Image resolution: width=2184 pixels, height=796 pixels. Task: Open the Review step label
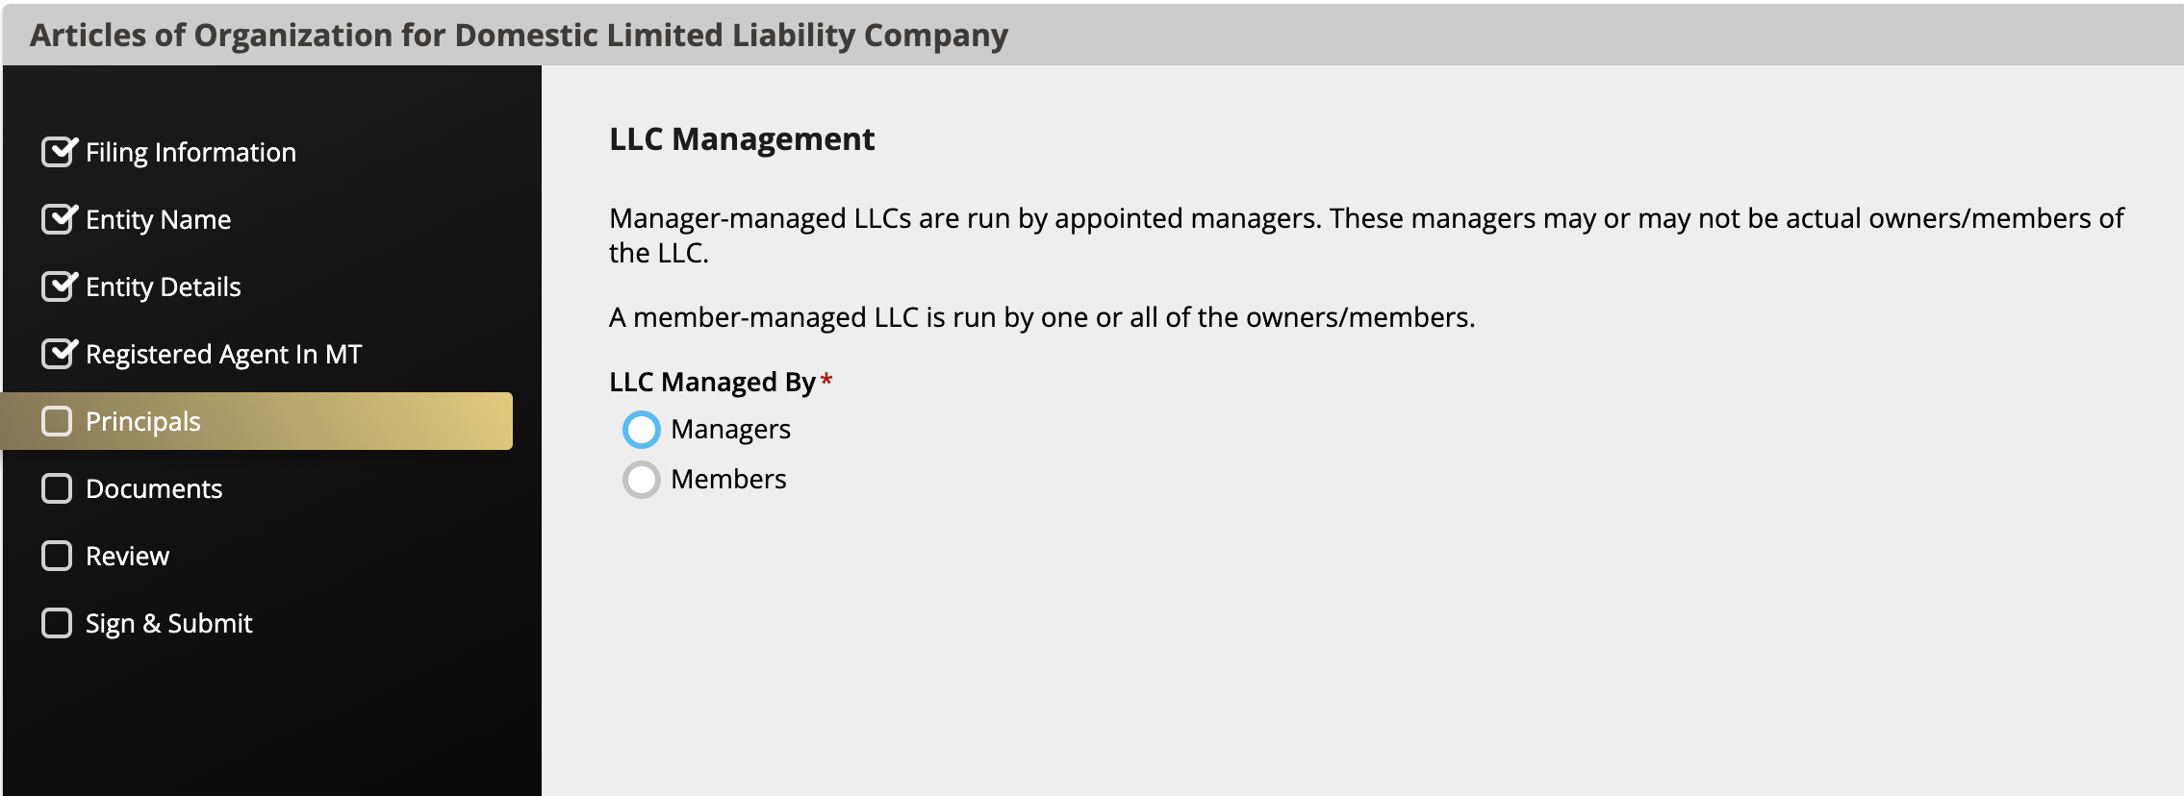[127, 557]
